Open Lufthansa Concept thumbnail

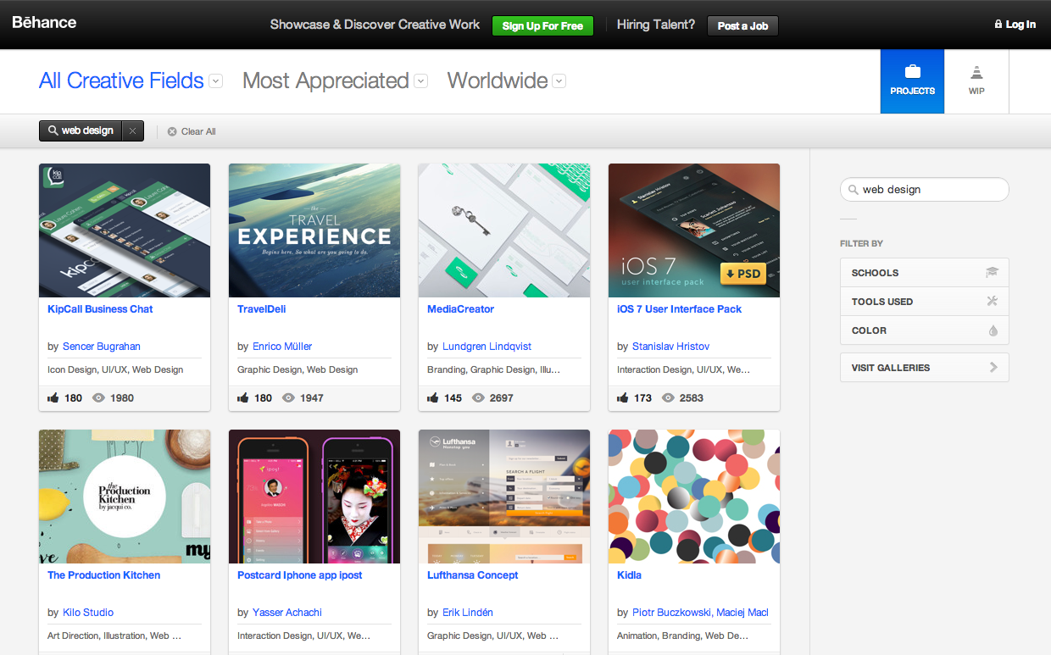(x=504, y=497)
